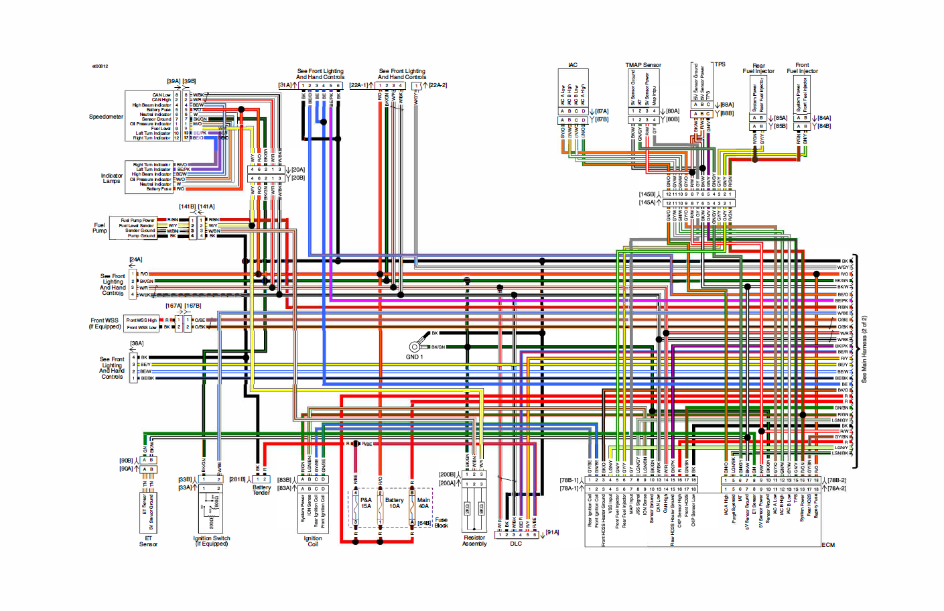
Task: Click the Ignition Coil label
Action: (x=313, y=542)
